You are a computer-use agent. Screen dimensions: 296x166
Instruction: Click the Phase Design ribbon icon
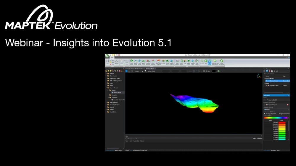click(197, 62)
